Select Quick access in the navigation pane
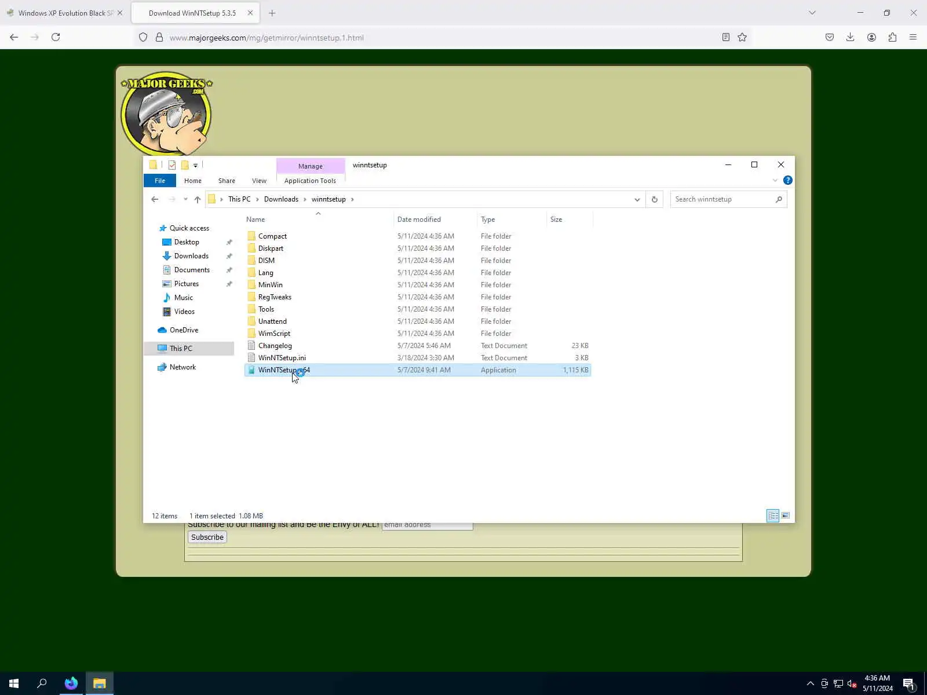The height and width of the screenshot is (695, 927). [189, 228]
